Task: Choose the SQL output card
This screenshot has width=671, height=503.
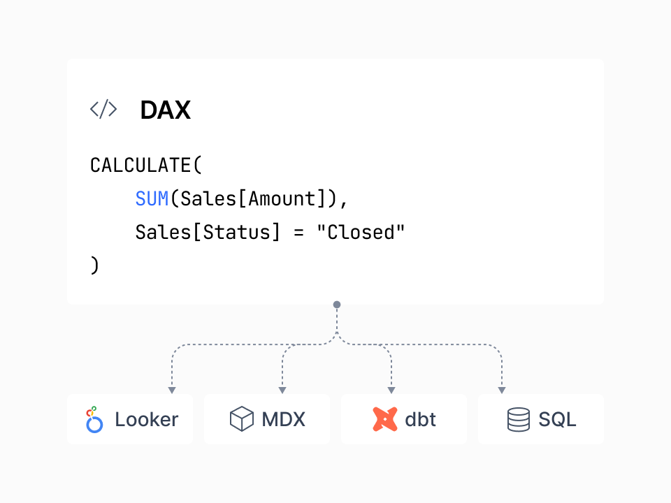Action: coord(541,419)
